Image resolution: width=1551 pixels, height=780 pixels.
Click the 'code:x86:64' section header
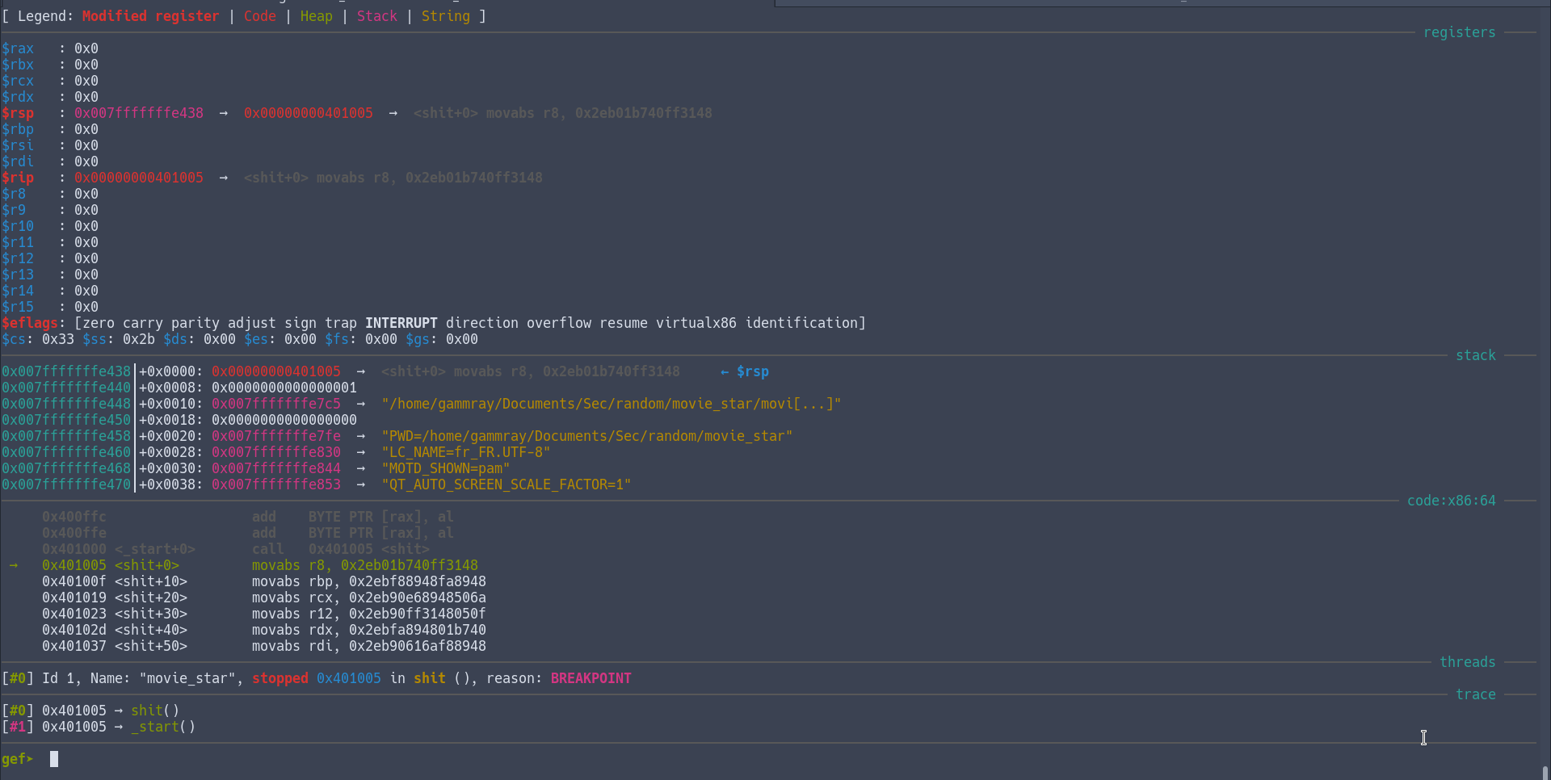pyautogui.click(x=1451, y=501)
